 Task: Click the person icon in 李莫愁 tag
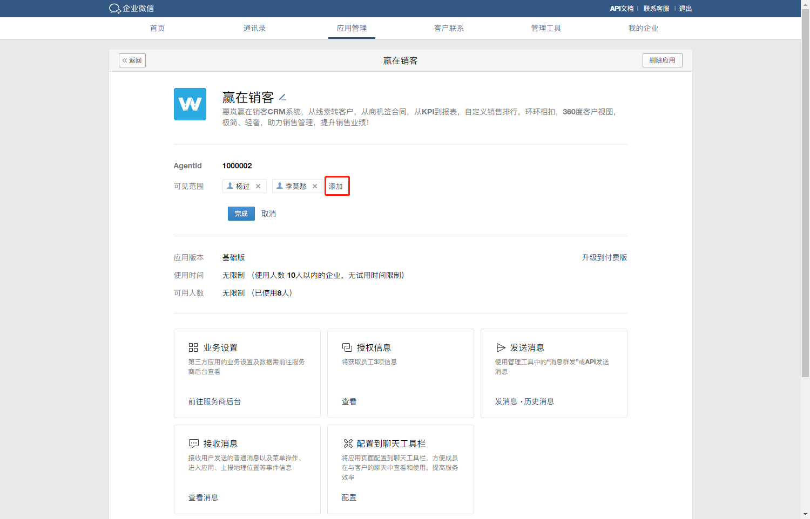(x=280, y=186)
